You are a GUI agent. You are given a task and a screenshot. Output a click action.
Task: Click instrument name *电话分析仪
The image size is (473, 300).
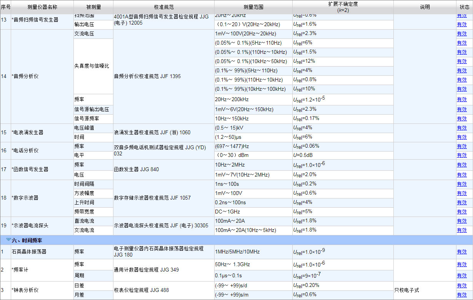[x=25, y=151]
